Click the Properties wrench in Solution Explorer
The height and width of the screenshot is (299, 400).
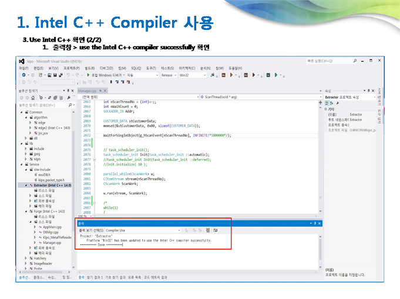click(69, 98)
